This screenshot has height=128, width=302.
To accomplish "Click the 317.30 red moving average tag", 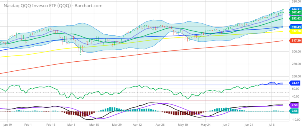I will pos(296,41).
